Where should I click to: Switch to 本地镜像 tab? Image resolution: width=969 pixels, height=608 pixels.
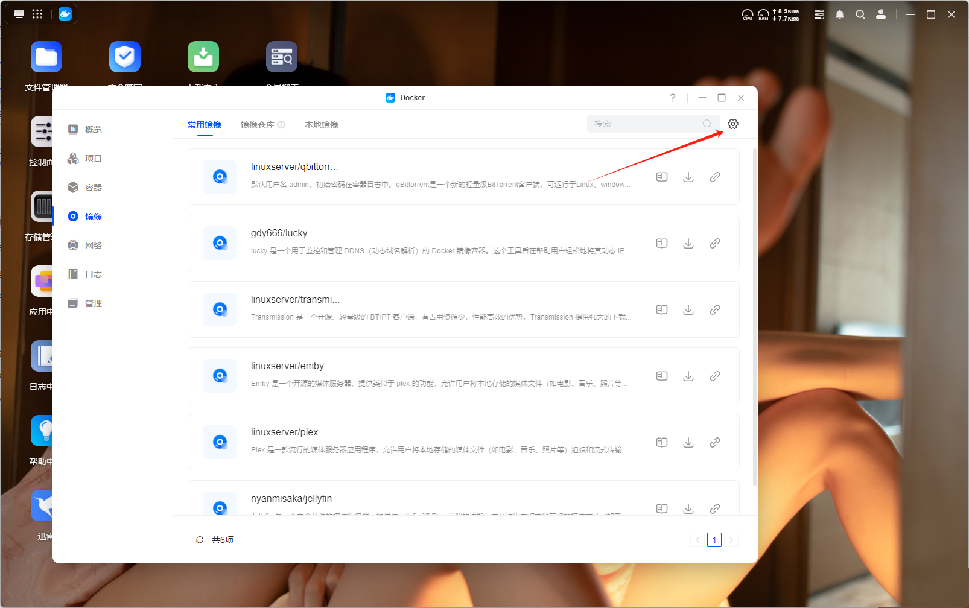pos(322,125)
